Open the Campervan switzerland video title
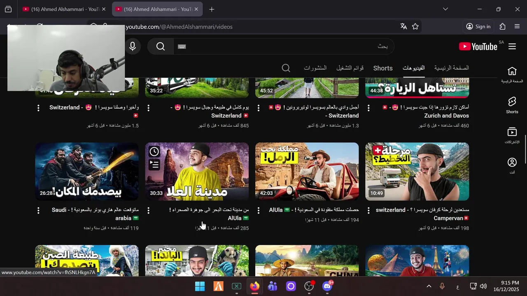This screenshot has height=296, width=527. [x=422, y=214]
